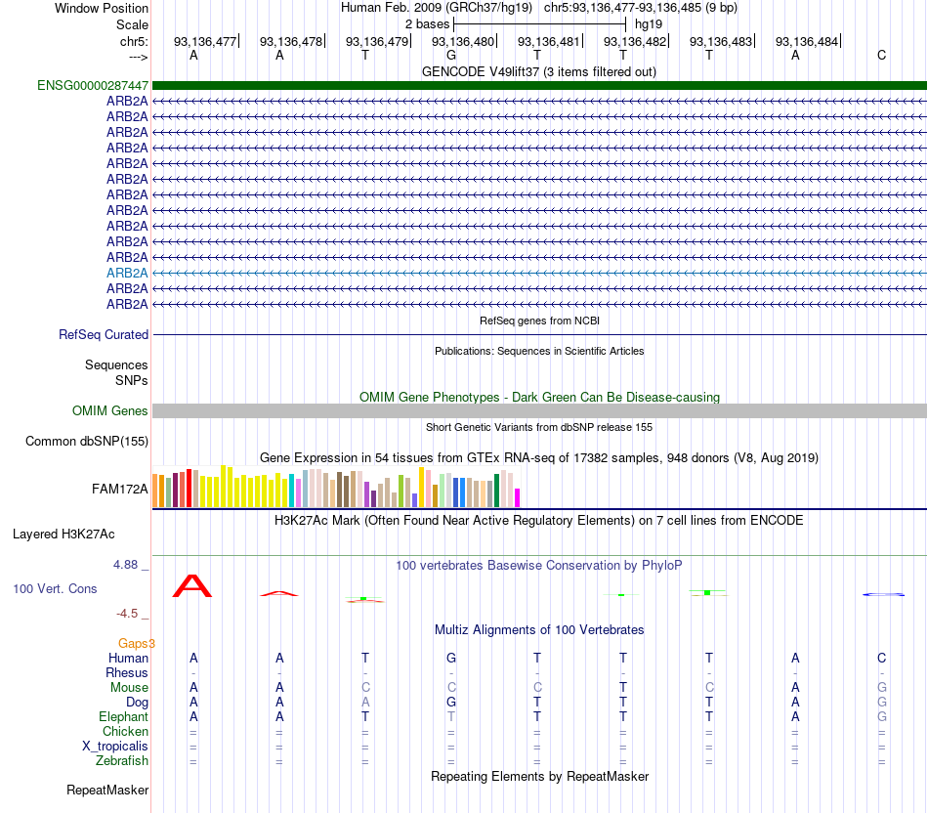This screenshot has height=813, width=928.
Task: Click 'Multiz Alignments of 100 Vertebrates' title
Action: click(539, 629)
